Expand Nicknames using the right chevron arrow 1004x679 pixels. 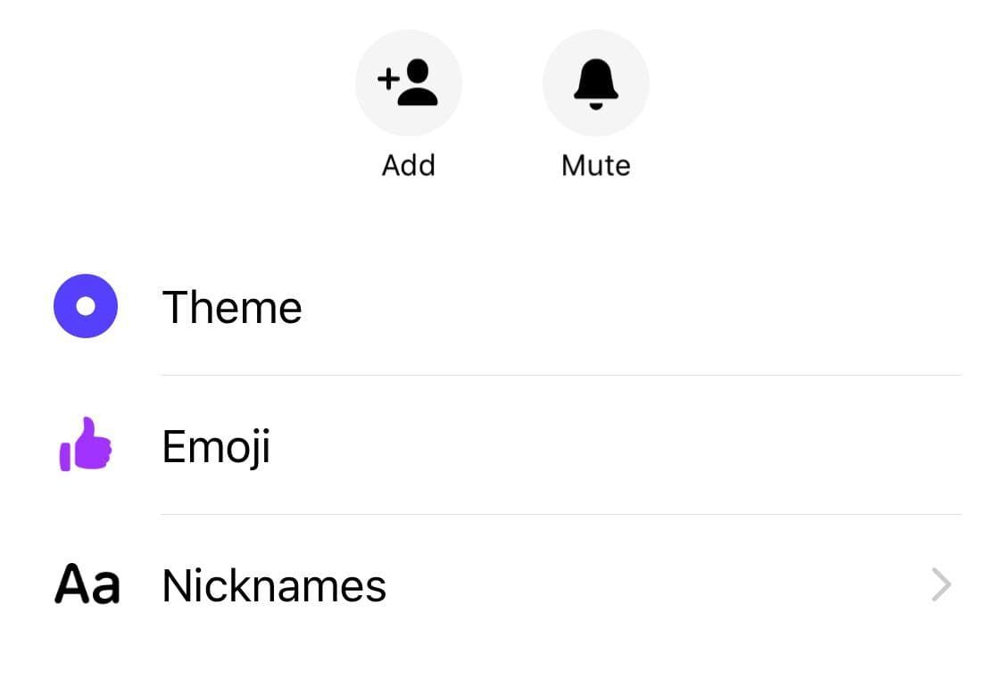click(x=941, y=585)
